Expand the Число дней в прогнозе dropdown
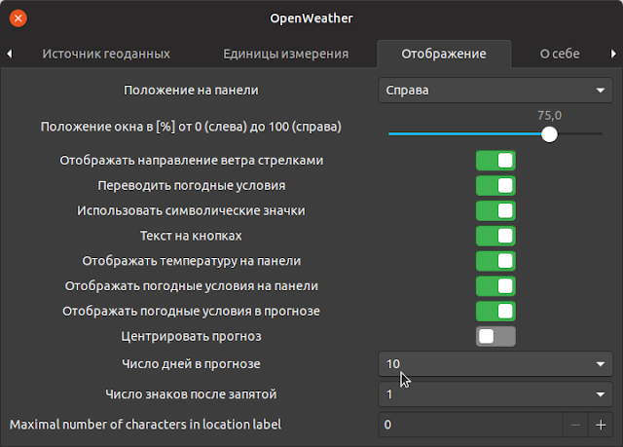Screen dimensions: 623x447 tap(495, 363)
